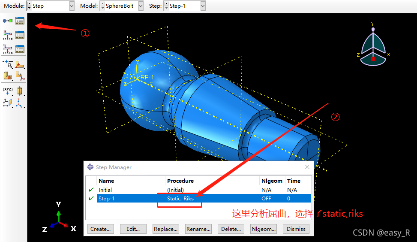Step through models with Model spinner arrows
417x242 pixels.
[x=102, y=6]
